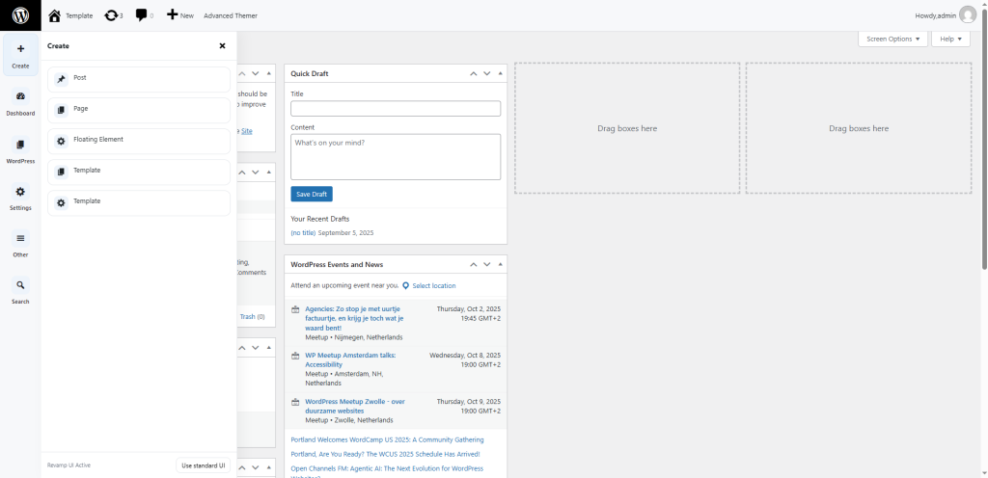988x478 pixels.
Task: Click the Use standard UI button
Action: pyautogui.click(x=203, y=465)
